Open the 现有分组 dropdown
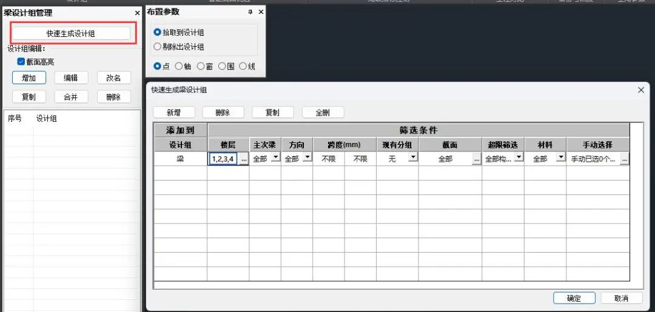 413,157
